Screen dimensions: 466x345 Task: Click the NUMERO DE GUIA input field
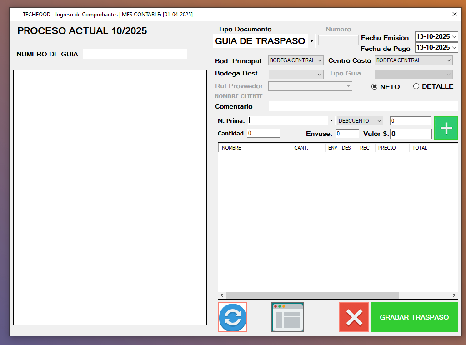pyautogui.click(x=135, y=54)
